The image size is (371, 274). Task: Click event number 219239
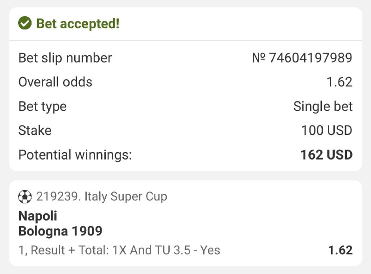[x=58, y=197]
